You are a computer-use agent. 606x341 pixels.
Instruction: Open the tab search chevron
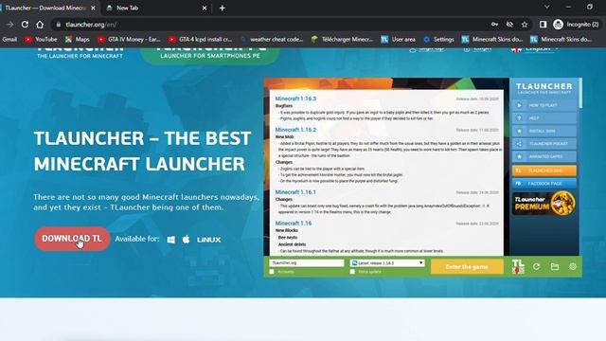pyautogui.click(x=547, y=7)
